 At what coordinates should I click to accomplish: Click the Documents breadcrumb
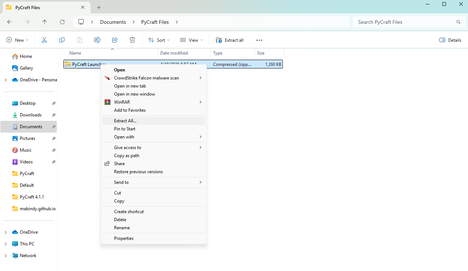coord(113,22)
